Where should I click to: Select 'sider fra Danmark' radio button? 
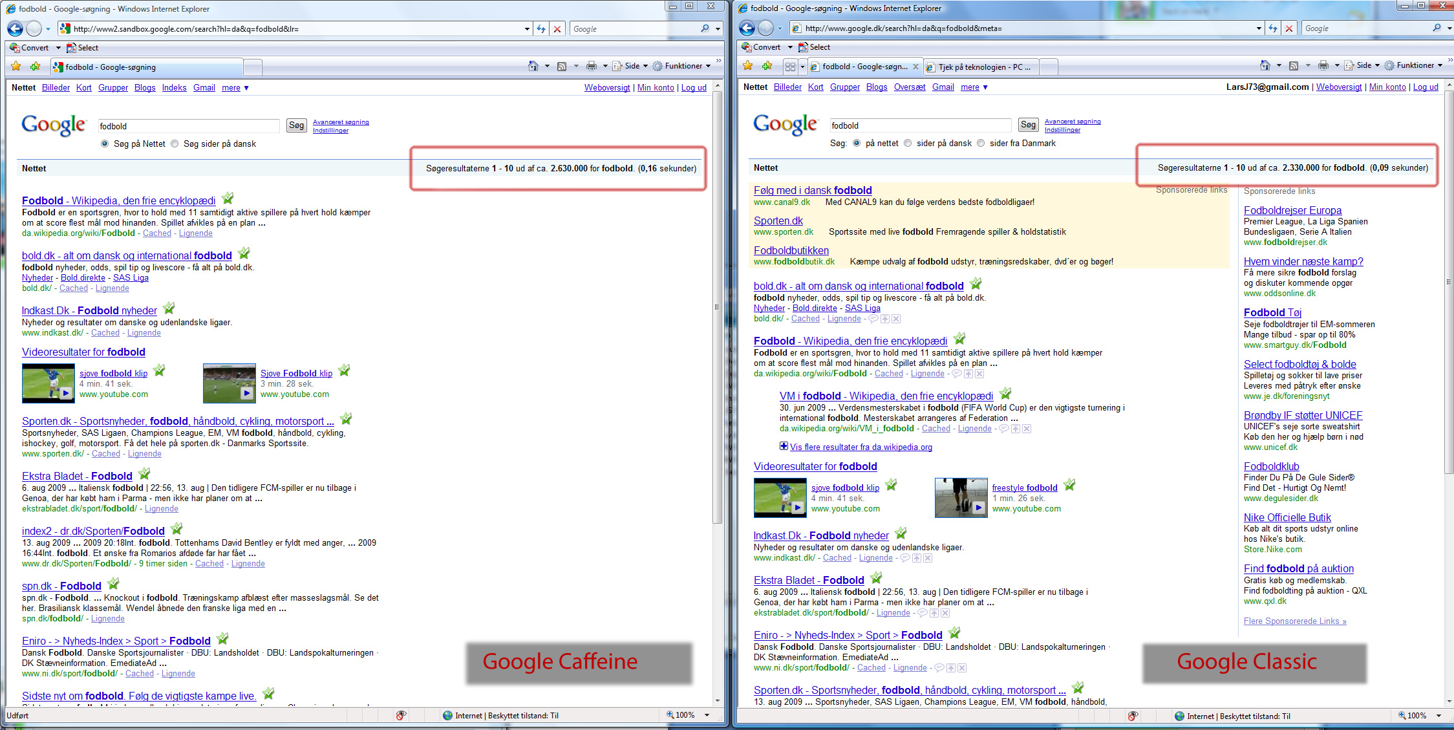tap(981, 144)
